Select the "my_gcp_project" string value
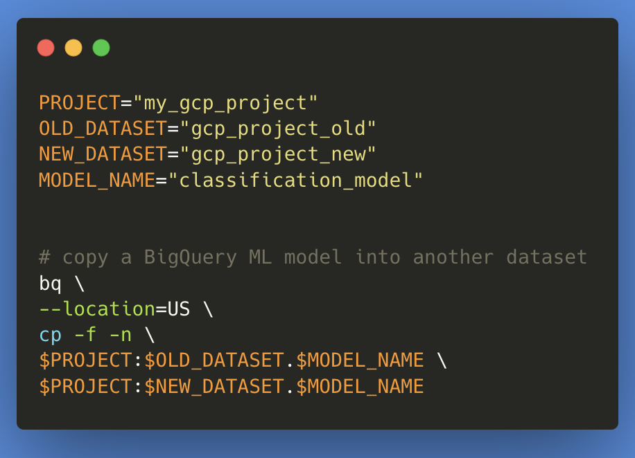 tap(225, 103)
